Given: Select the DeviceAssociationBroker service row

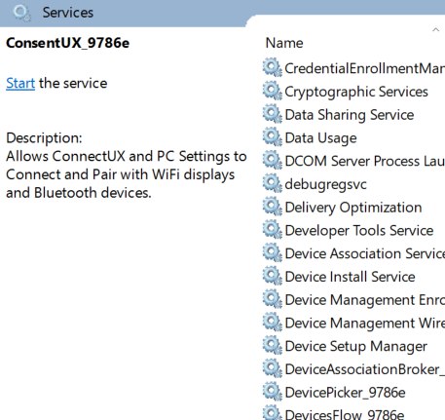Looking at the screenshot, I should [x=353, y=369].
